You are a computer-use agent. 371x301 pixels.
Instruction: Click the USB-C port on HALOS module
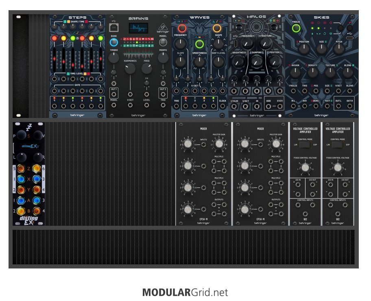click(x=236, y=44)
